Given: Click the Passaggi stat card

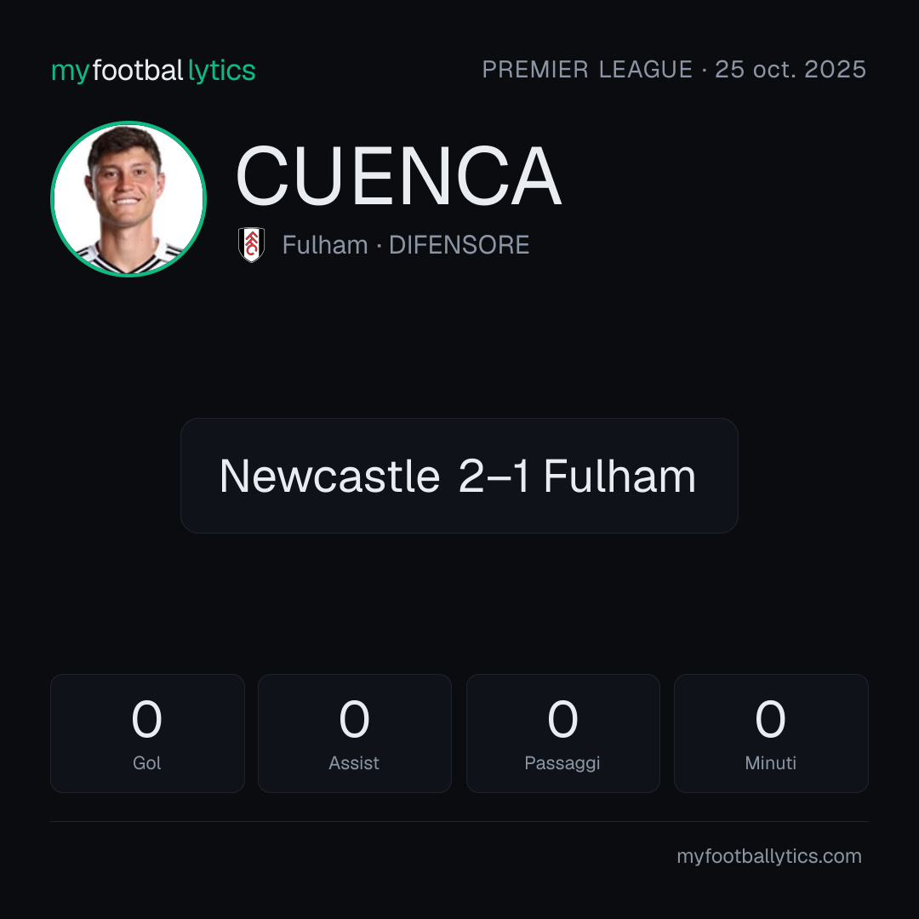Looking at the screenshot, I should click(562, 733).
